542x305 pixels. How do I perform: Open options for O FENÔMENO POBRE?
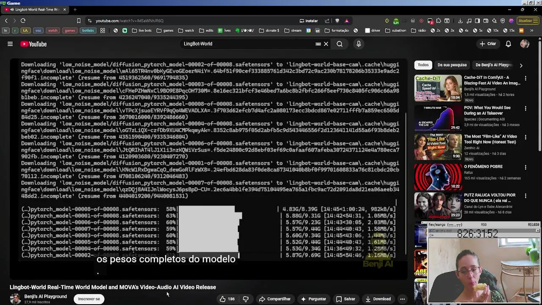tap(525, 167)
